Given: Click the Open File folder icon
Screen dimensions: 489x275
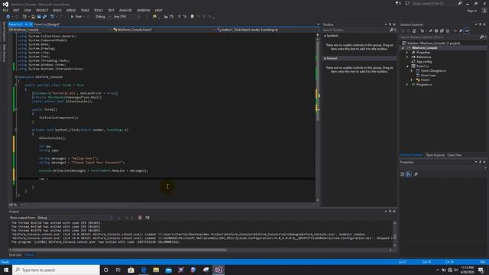Looking at the screenshot, I should pos(33,17).
